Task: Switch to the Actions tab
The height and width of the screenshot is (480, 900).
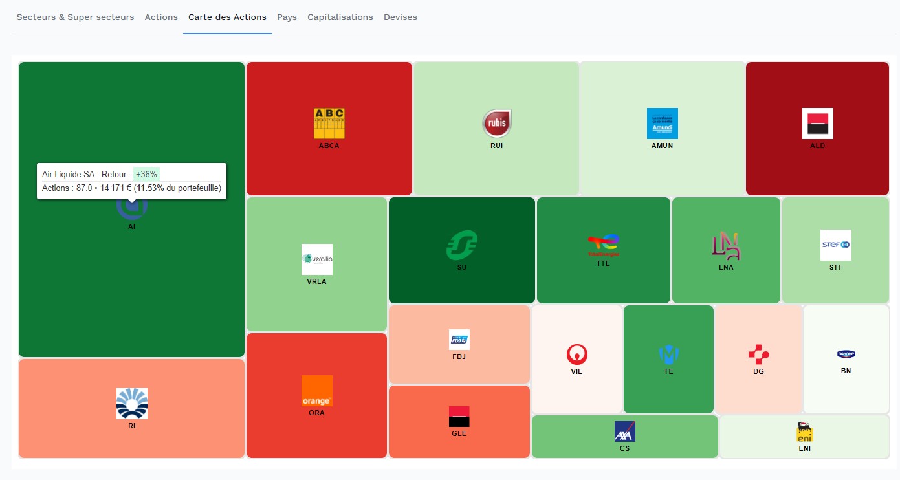Action: [x=161, y=17]
